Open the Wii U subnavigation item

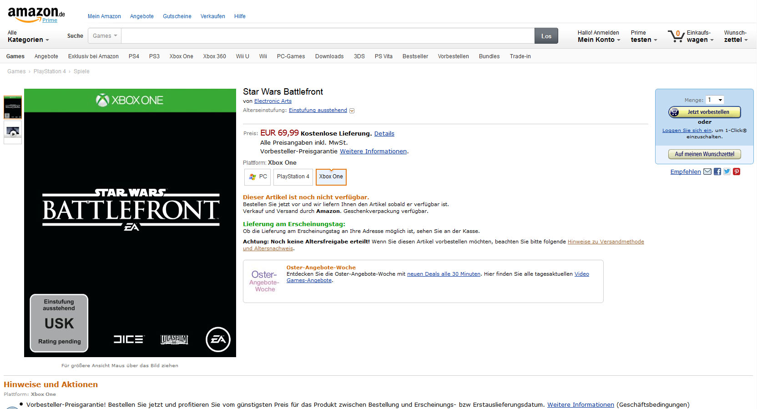242,56
